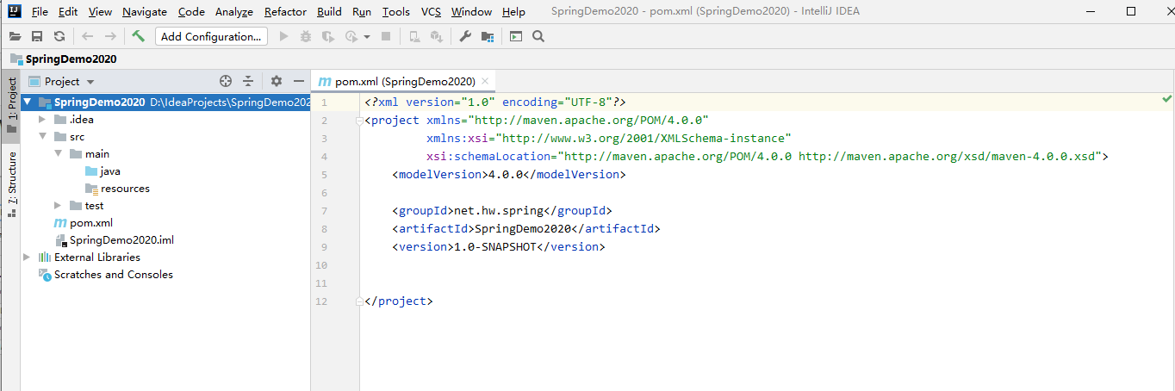
Task: Click the SDK download manager icon
Action: click(x=437, y=36)
